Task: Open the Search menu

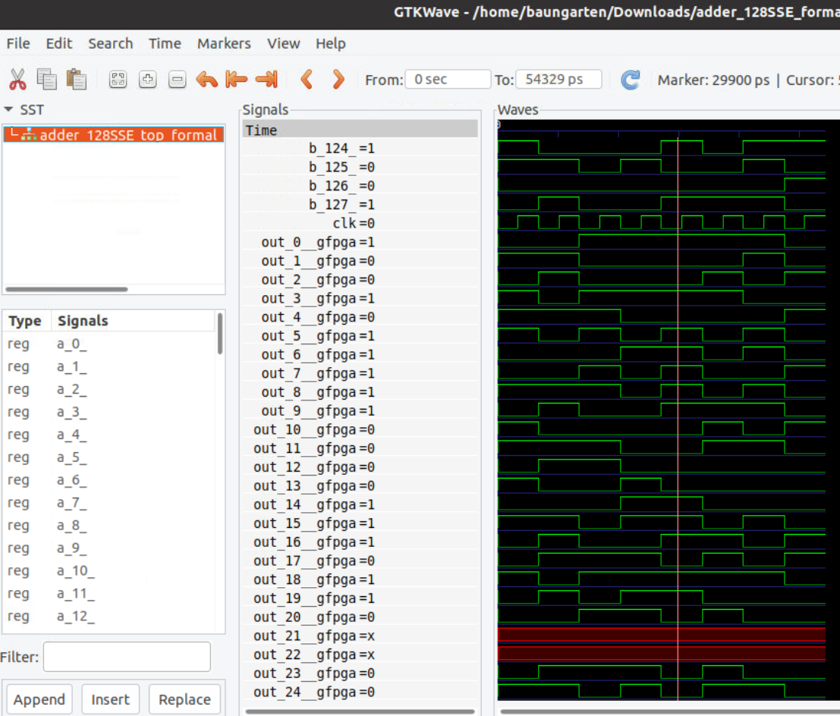Action: pos(110,43)
